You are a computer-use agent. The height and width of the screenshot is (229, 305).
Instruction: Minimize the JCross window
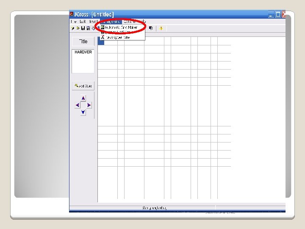(271, 14)
